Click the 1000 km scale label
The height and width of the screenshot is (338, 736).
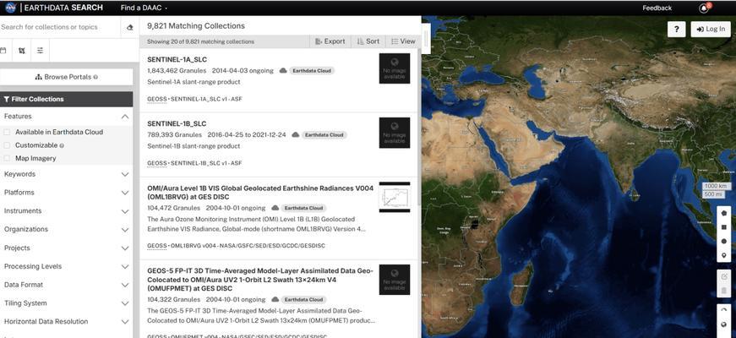click(716, 187)
